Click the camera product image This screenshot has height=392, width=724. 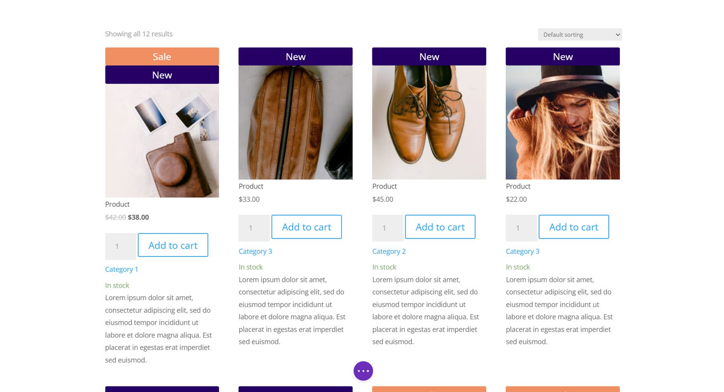(162, 141)
